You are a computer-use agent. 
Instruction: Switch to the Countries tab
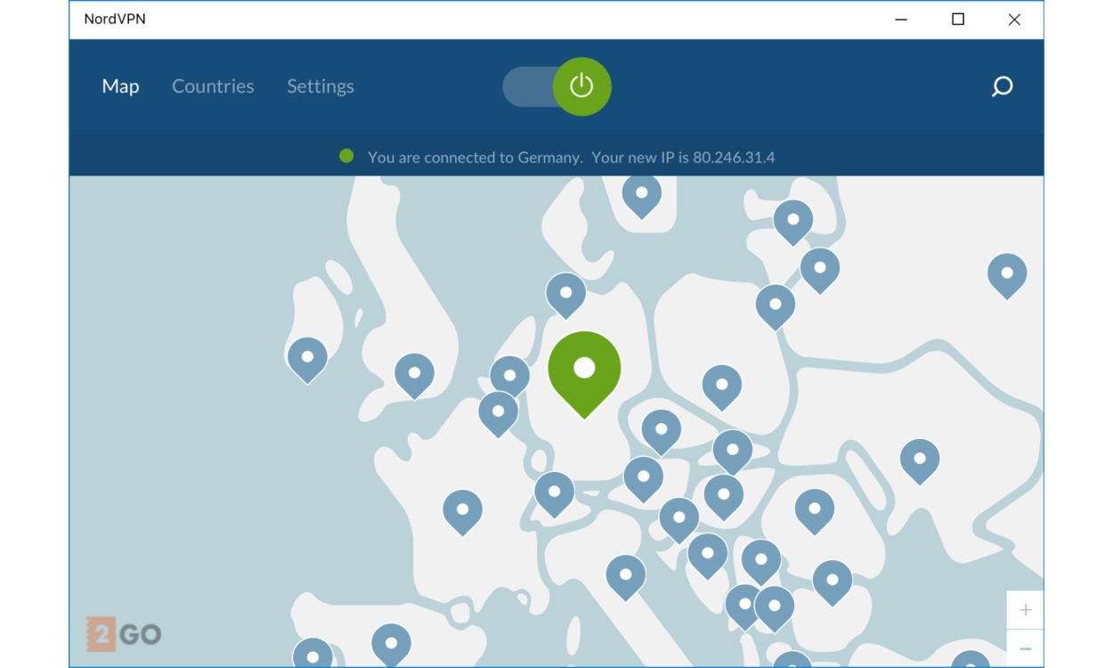(x=213, y=86)
